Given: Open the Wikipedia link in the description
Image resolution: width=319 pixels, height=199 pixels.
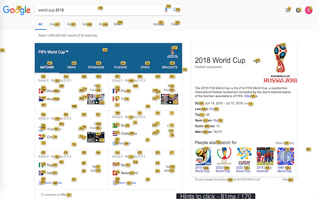Looking at the screenshot, I should click(250, 96).
